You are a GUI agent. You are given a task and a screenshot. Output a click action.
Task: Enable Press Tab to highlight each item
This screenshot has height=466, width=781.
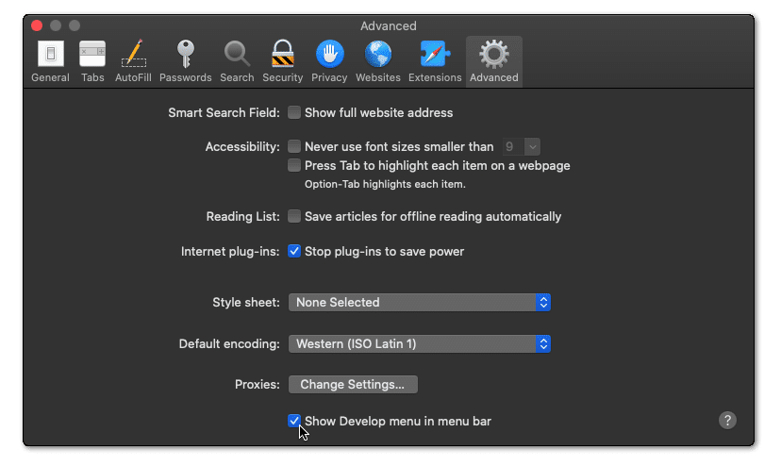click(294, 166)
